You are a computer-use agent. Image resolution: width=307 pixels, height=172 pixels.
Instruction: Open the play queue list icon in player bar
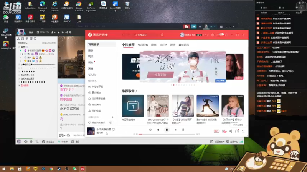(243, 131)
